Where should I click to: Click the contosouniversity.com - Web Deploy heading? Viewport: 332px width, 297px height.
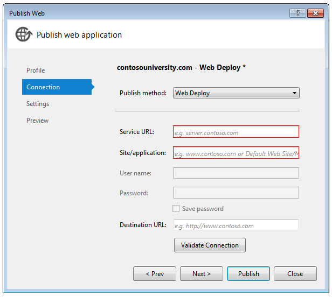tap(181, 67)
